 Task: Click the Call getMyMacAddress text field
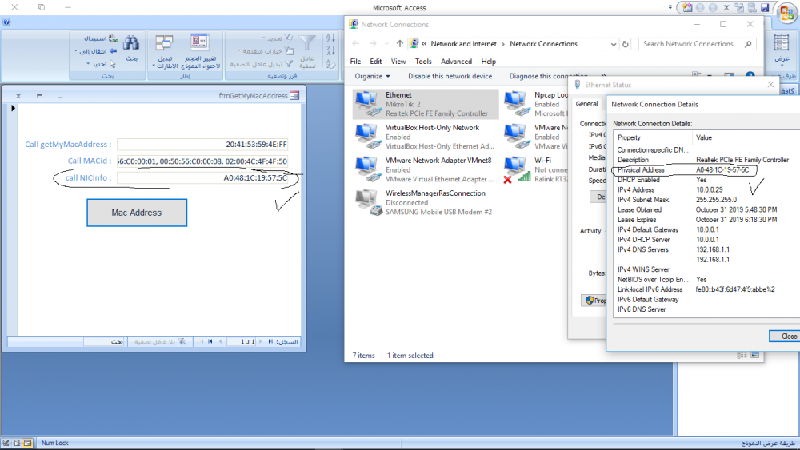point(202,145)
